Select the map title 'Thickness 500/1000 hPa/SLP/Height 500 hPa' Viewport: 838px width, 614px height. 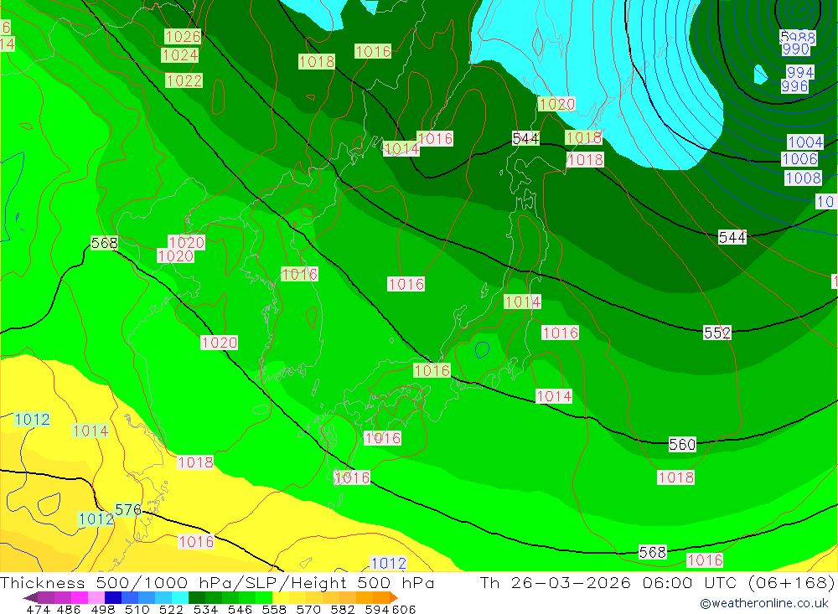point(217,582)
